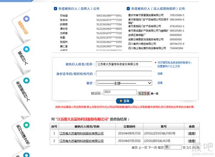Click the teal ring on 失信被执行人 tag

click(26, 81)
